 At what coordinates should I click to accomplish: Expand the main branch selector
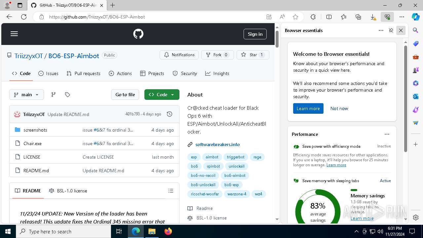click(26, 95)
